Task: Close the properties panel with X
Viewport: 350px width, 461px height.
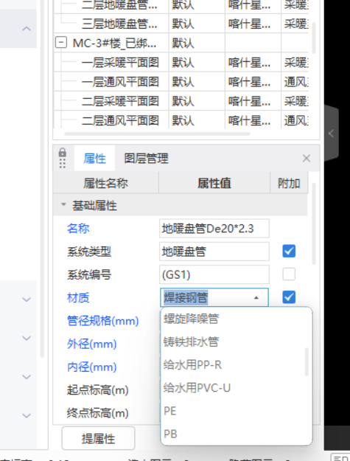Action: point(307,159)
